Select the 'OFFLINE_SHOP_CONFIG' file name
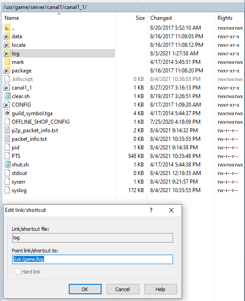 click(x=40, y=122)
